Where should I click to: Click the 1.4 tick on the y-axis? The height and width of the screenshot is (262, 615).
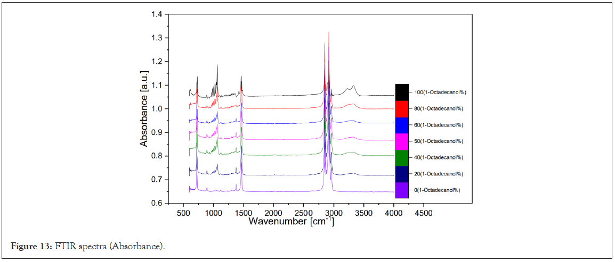(x=156, y=15)
